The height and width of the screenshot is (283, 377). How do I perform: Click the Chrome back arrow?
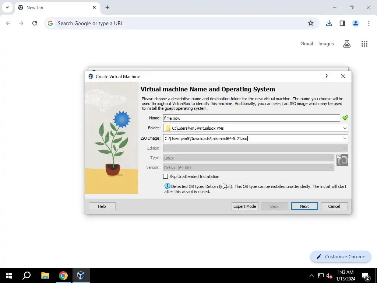click(x=8, y=23)
